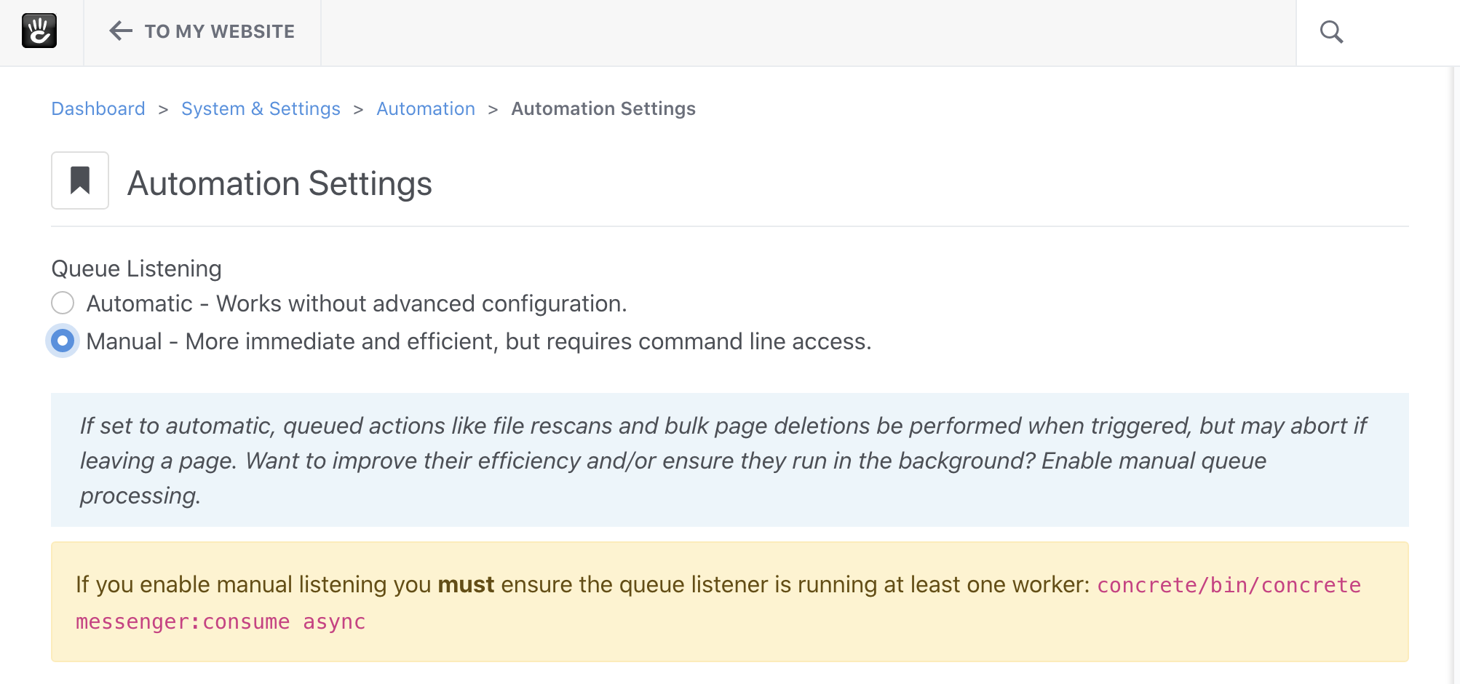
Task: Open the System & Settings breadcrumb link
Action: [261, 108]
